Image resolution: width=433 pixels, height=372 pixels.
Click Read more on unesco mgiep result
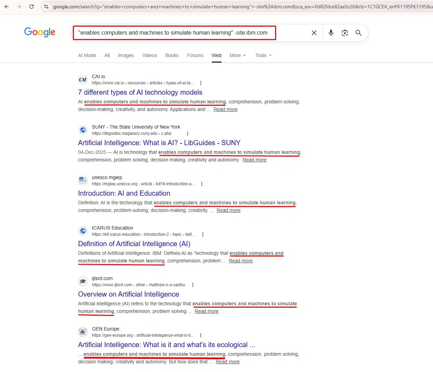[x=228, y=210]
